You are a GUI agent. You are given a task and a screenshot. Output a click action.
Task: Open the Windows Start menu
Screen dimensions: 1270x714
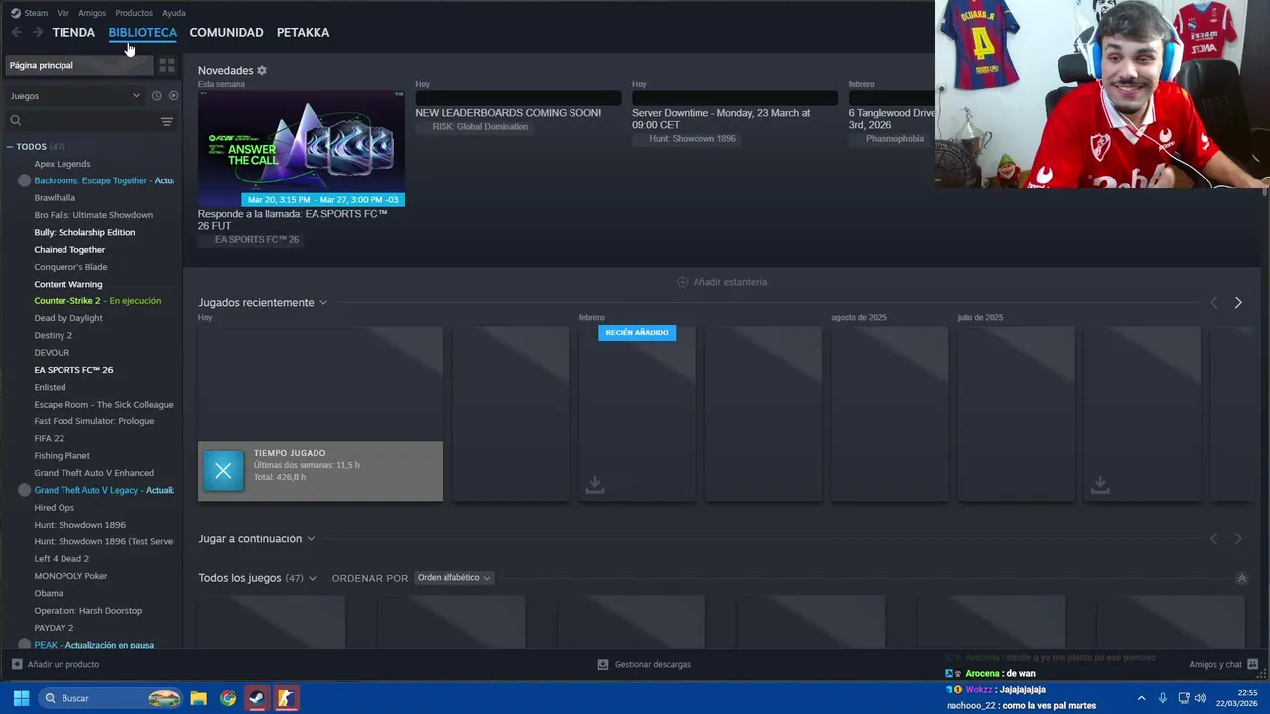pyautogui.click(x=21, y=698)
